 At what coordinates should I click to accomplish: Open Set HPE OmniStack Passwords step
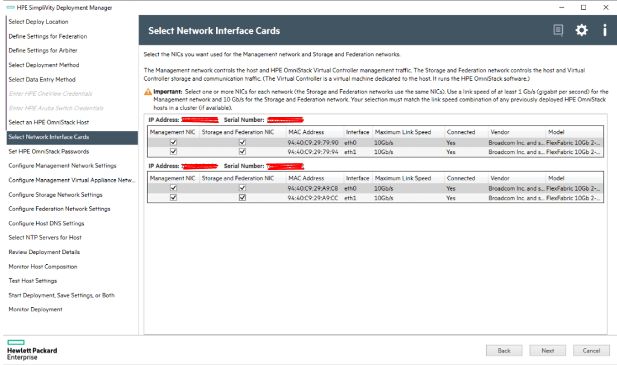pos(48,151)
